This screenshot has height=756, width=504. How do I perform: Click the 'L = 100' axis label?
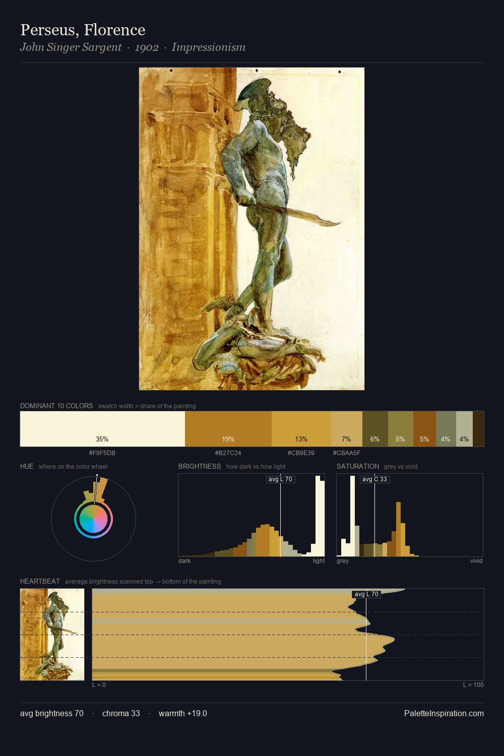pyautogui.click(x=473, y=685)
